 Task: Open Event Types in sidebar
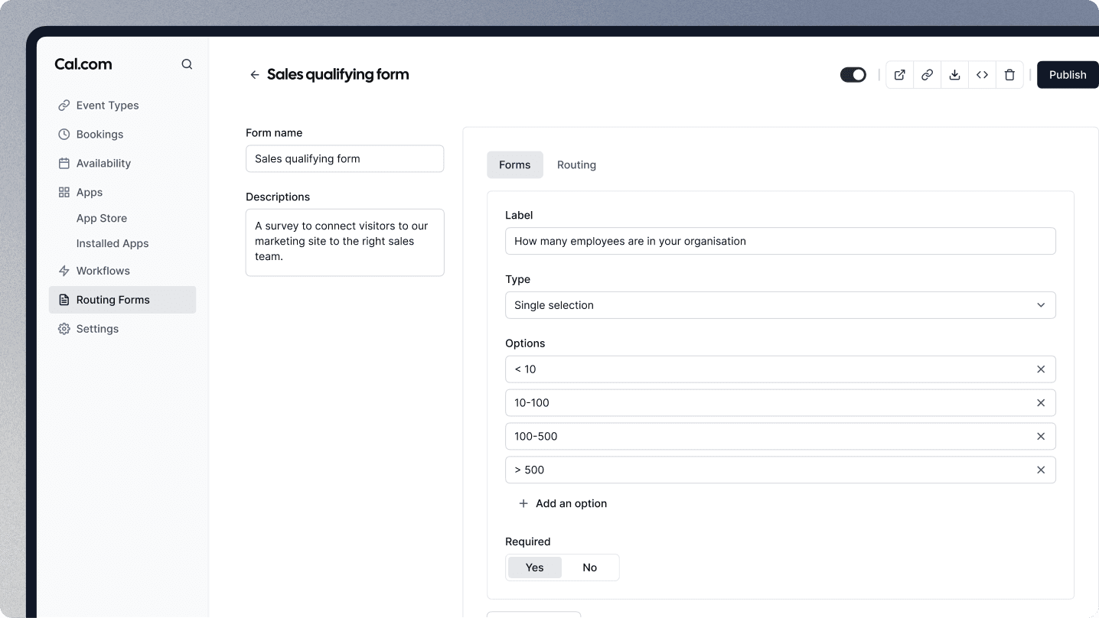point(122,106)
